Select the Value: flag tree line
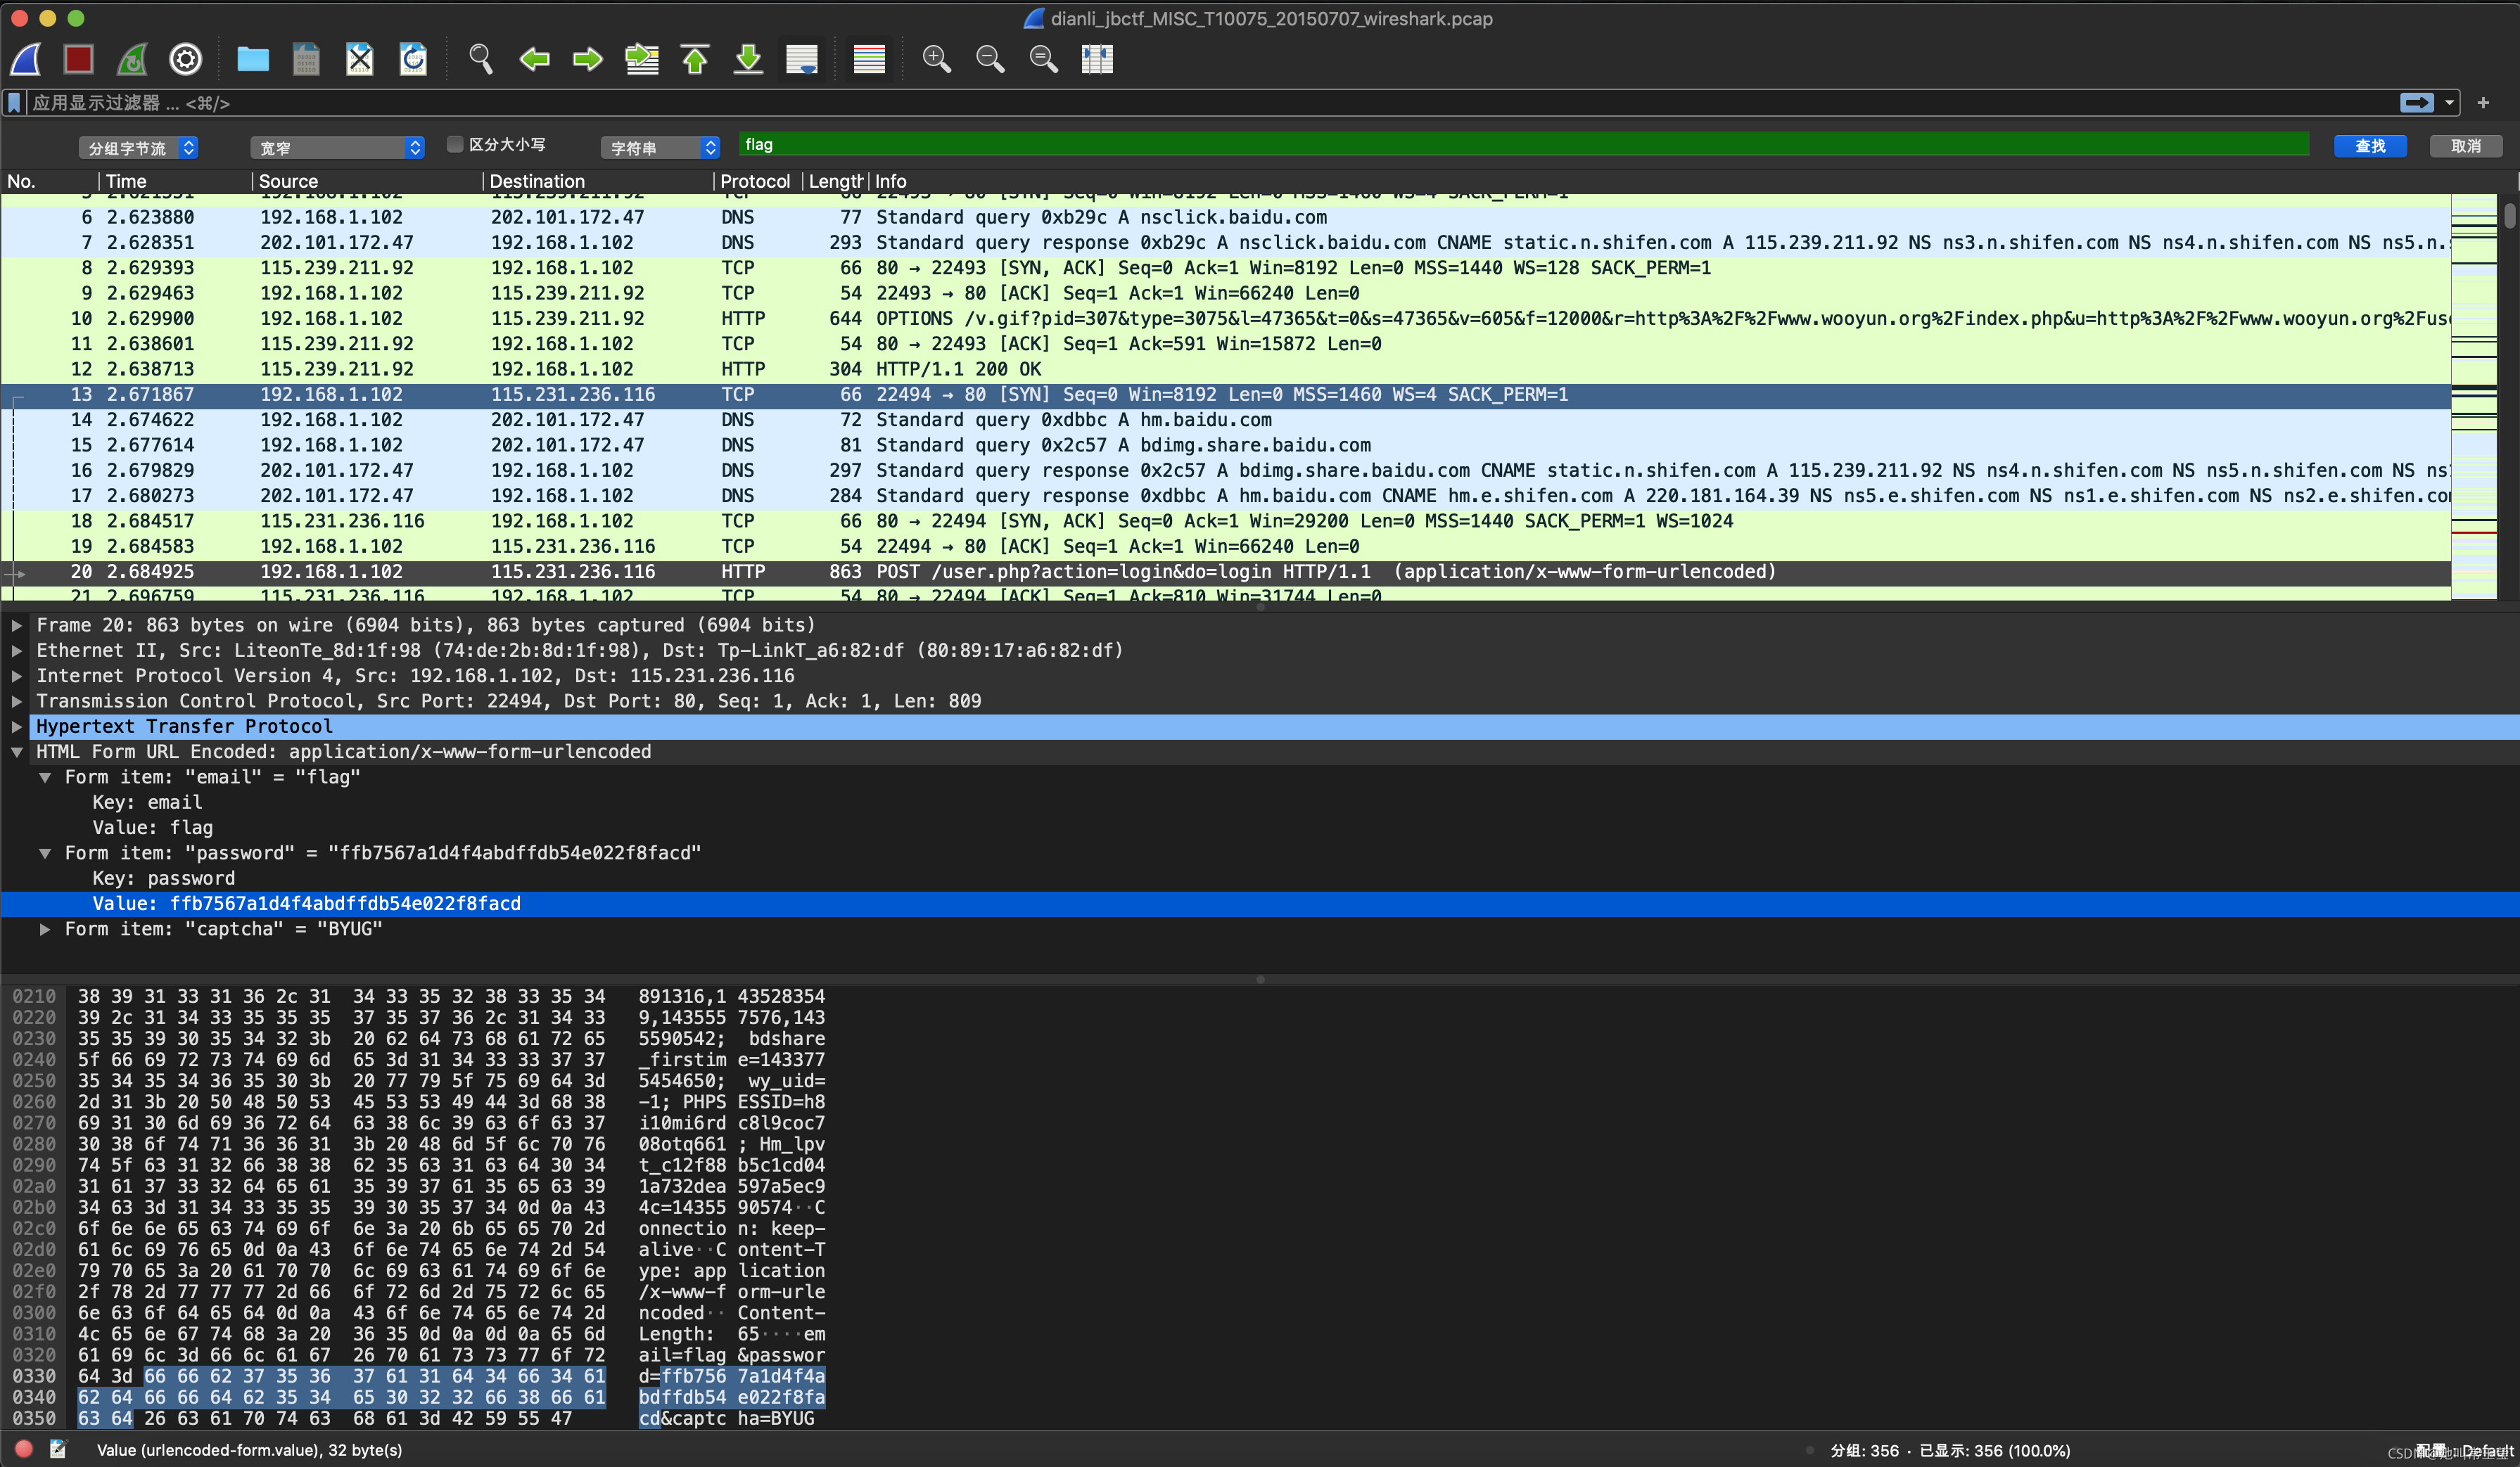This screenshot has width=2520, height=1467. (152, 828)
